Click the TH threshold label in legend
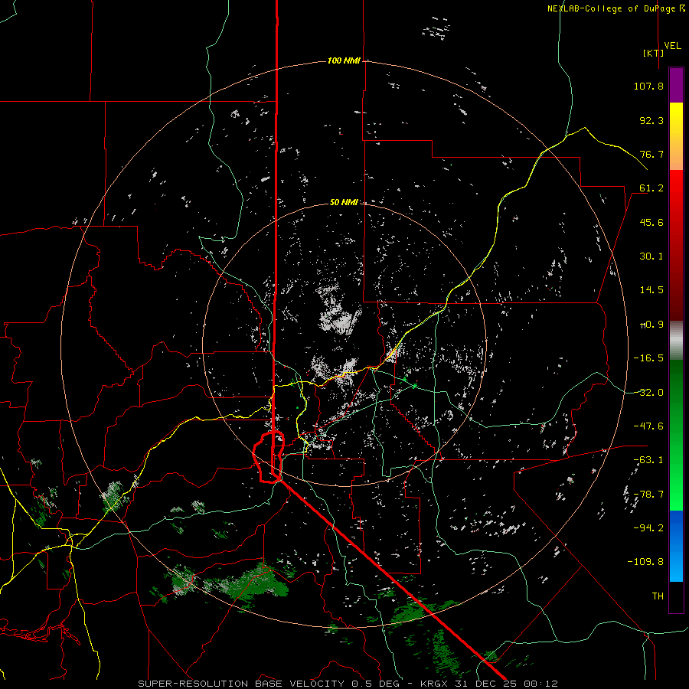The width and height of the screenshot is (689, 689). tap(658, 596)
